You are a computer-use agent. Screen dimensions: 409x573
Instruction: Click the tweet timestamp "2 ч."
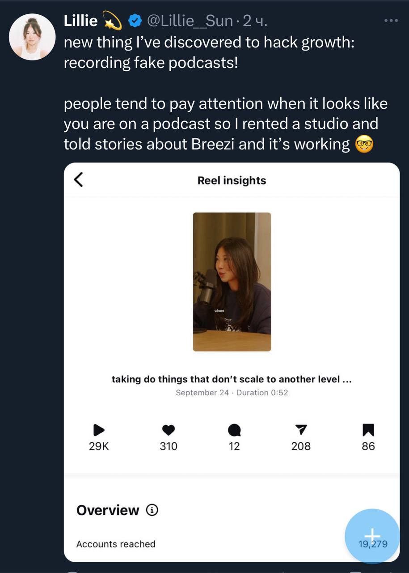click(x=255, y=21)
